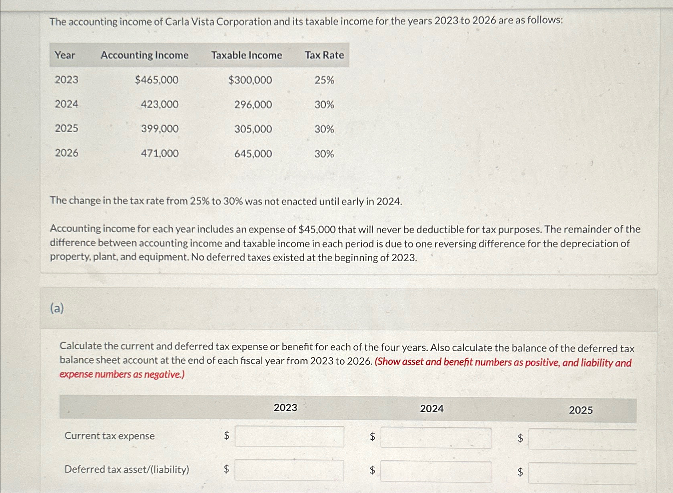Click the Deferred tax asset/(liability) 2023 field
The width and height of the screenshot is (673, 493).
click(288, 471)
